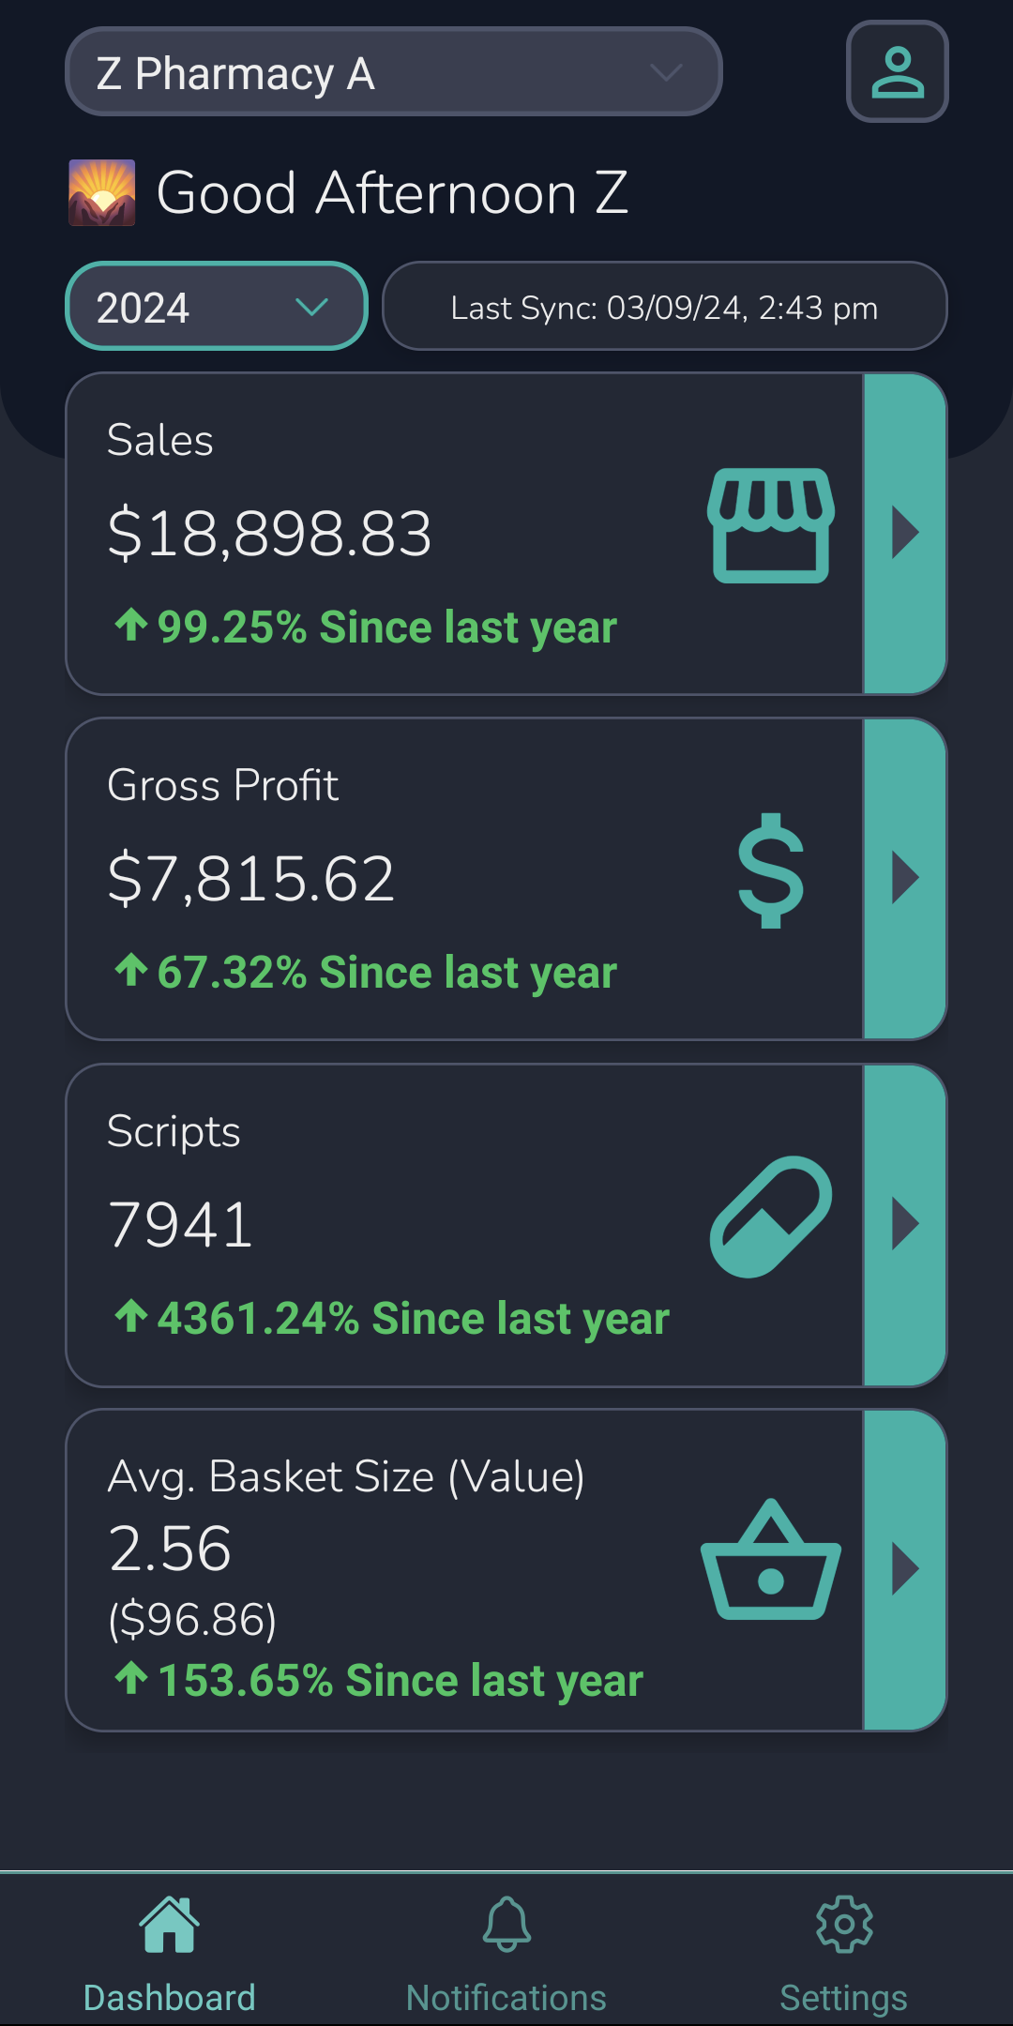1013x2026 pixels.
Task: Tap the dollar sign Gross Profit icon
Action: pos(770,871)
